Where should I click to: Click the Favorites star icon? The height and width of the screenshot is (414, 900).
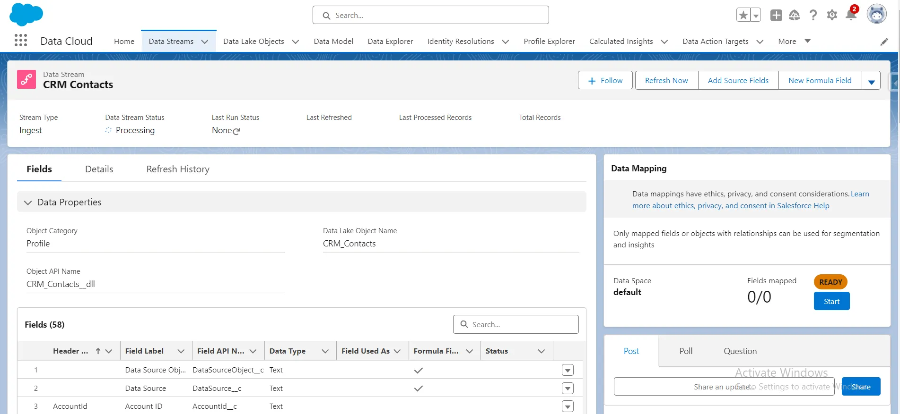coord(743,15)
